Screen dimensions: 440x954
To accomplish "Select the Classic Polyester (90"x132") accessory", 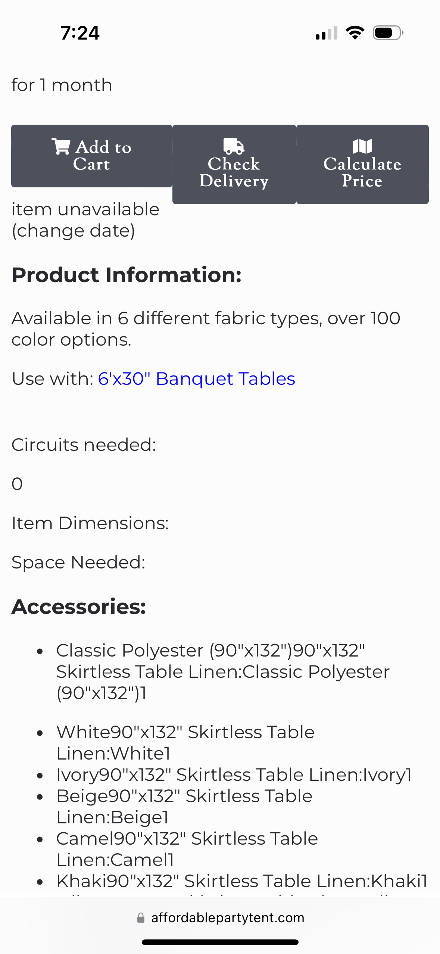I will point(223,671).
